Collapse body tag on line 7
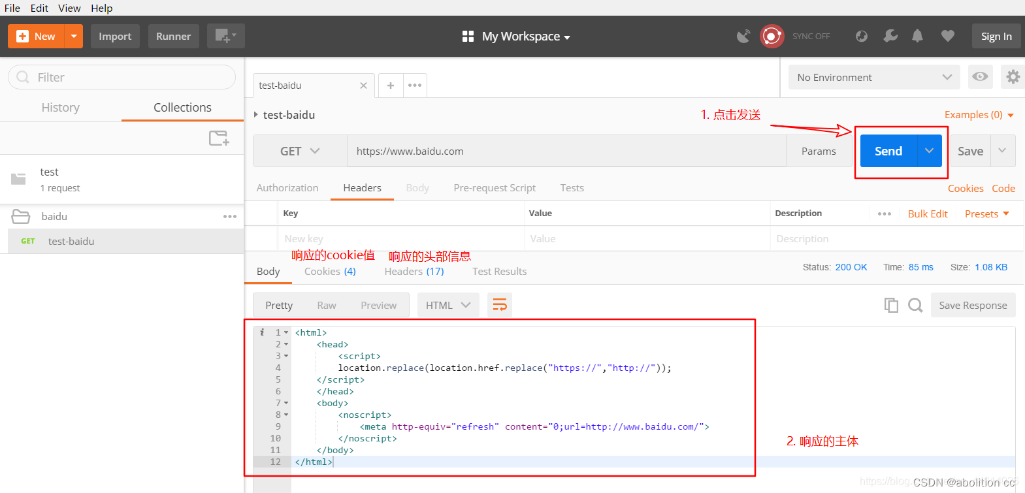The height and width of the screenshot is (493, 1025). click(286, 403)
